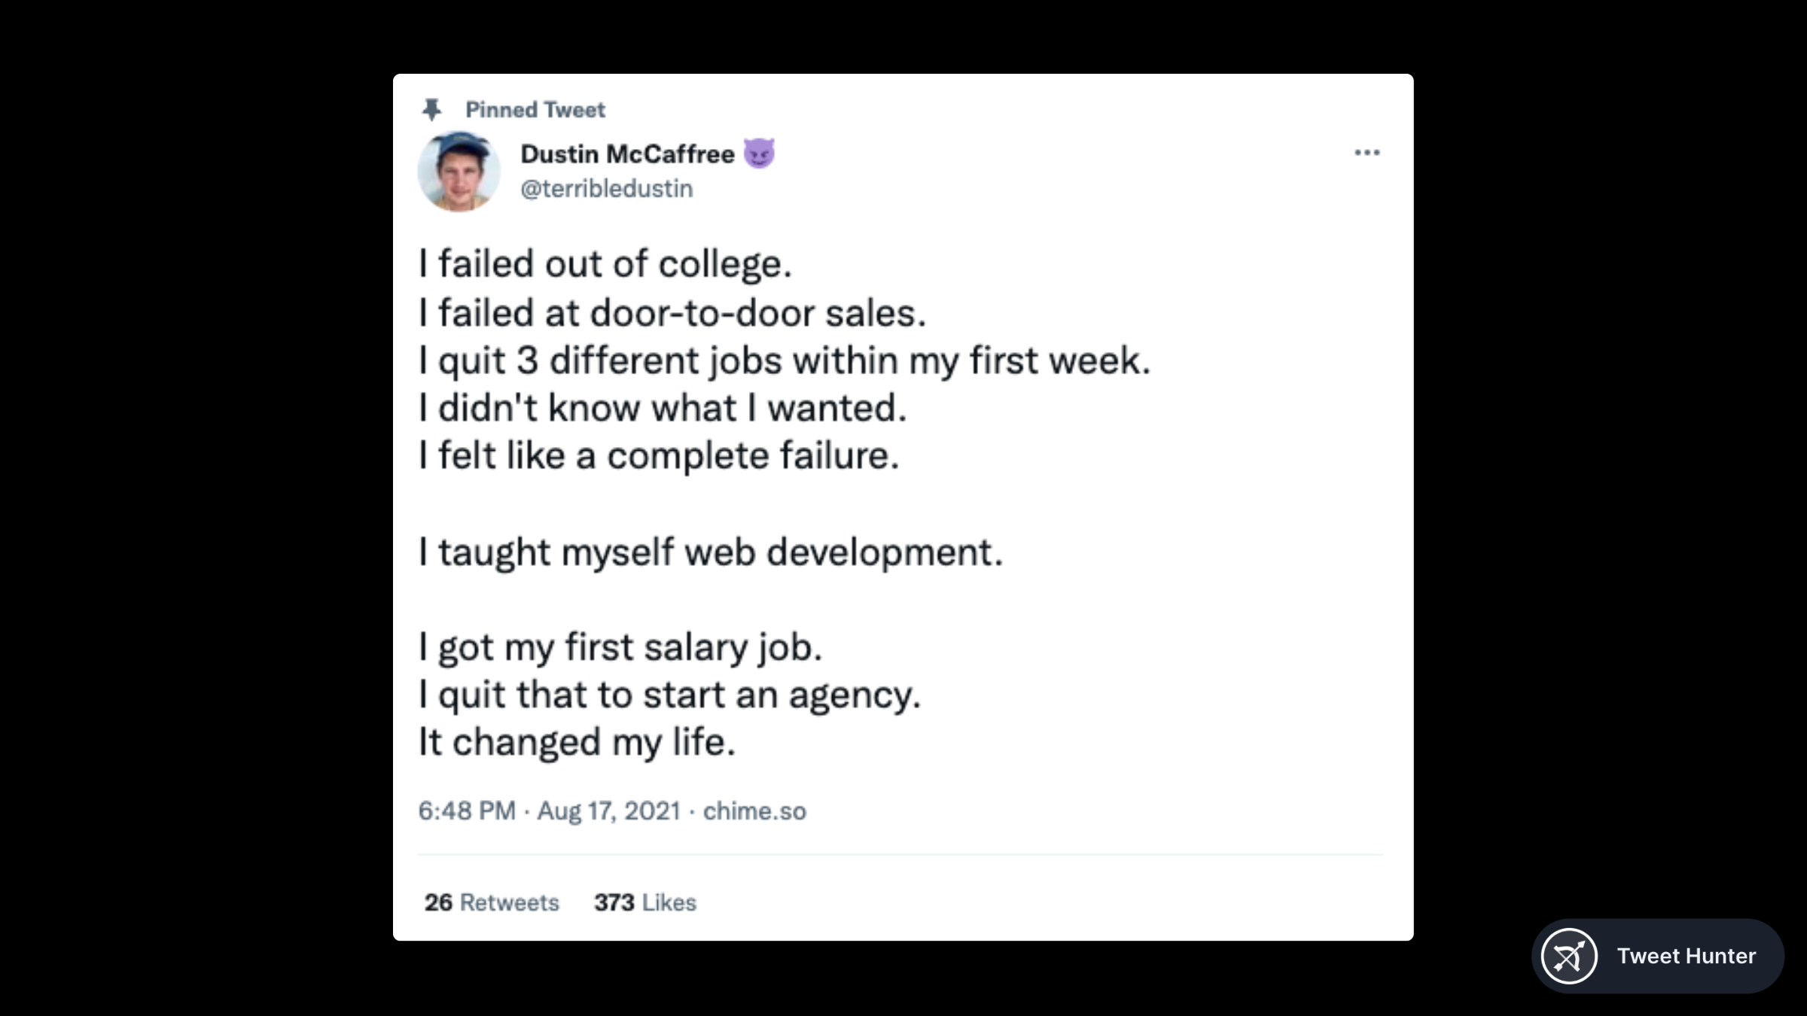View the 373 Likes list
Screen dimensions: 1807x1016
[x=645, y=902]
